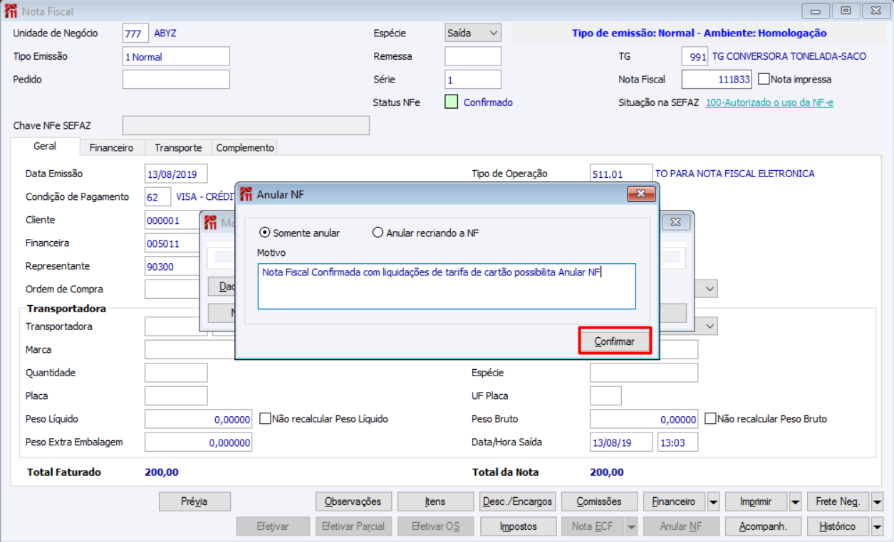Image resolution: width=894 pixels, height=542 pixels.
Task: Click the Representante code field
Action: tap(172, 266)
